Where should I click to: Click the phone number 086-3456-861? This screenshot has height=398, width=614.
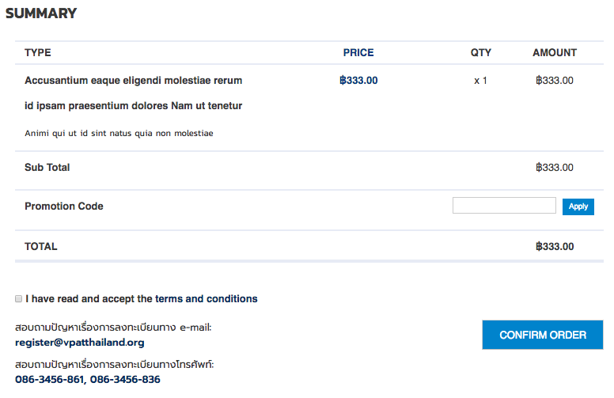(49, 380)
